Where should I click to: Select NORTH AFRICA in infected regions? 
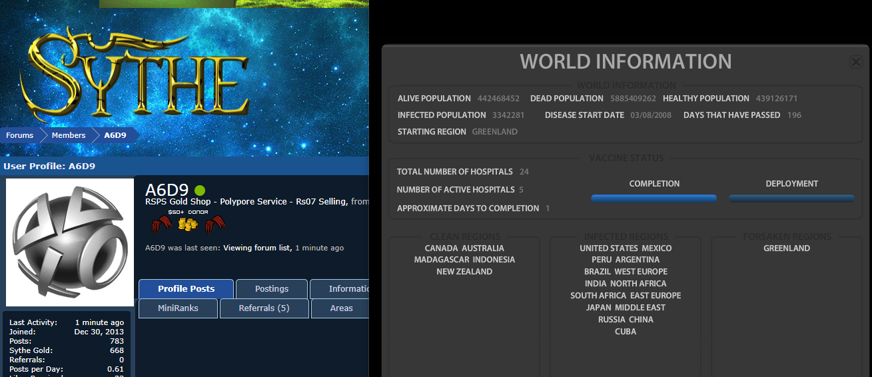(x=639, y=284)
